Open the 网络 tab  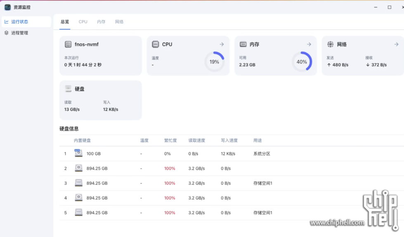(119, 21)
